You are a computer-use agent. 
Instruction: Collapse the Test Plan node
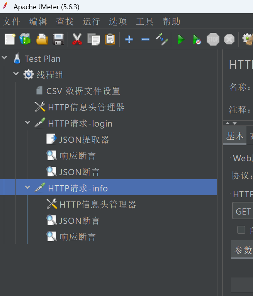pyautogui.click(x=4, y=58)
